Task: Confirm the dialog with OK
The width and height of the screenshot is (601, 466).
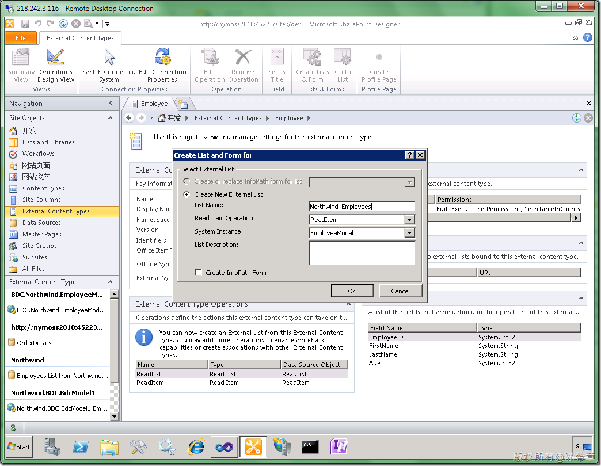Action: (352, 291)
